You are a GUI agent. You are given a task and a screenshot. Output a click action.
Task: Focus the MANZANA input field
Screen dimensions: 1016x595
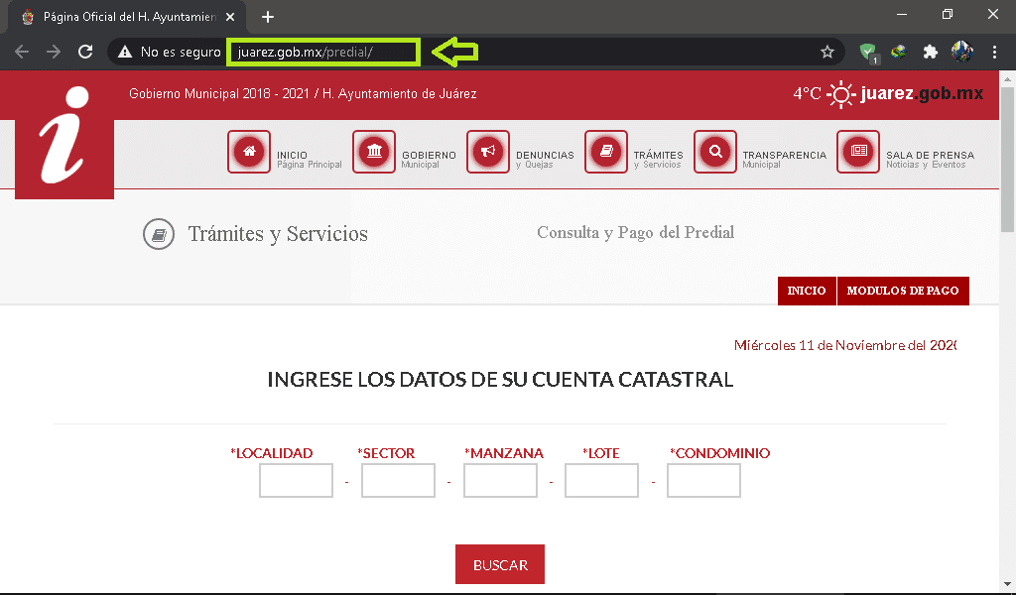pyautogui.click(x=500, y=480)
